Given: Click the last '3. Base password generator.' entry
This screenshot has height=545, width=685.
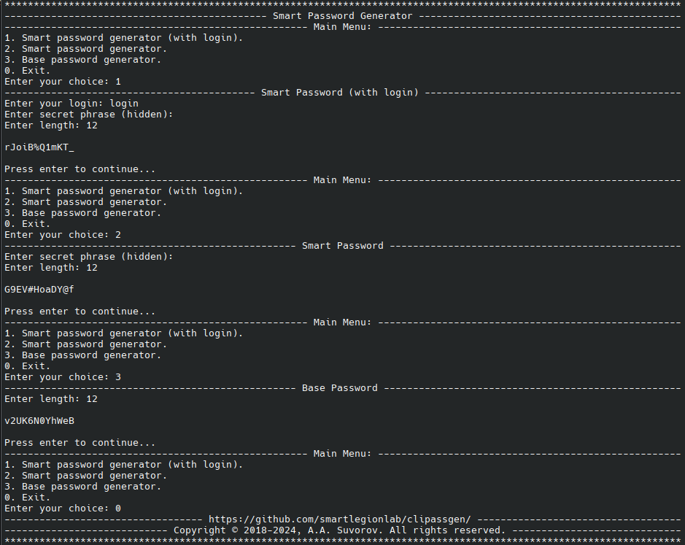Looking at the screenshot, I should 83,487.
